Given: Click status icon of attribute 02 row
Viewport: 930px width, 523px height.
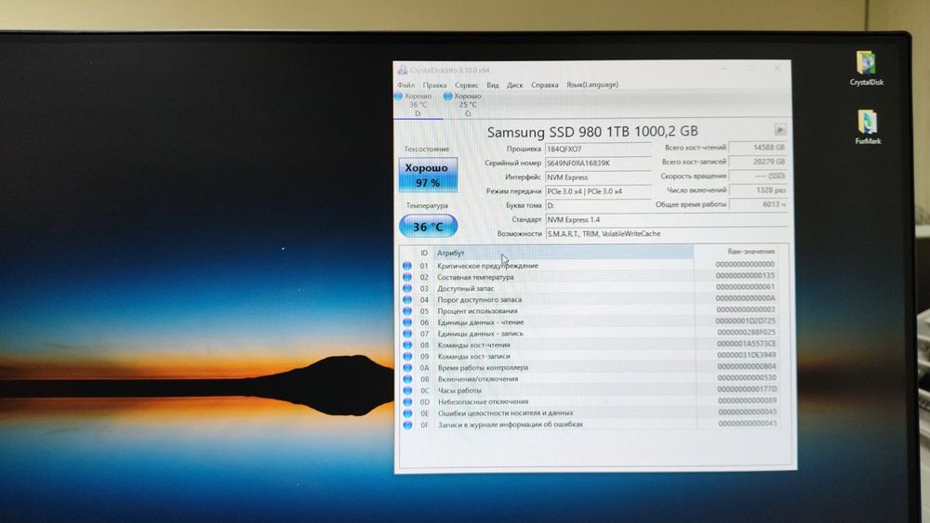Looking at the screenshot, I should pyautogui.click(x=407, y=277).
